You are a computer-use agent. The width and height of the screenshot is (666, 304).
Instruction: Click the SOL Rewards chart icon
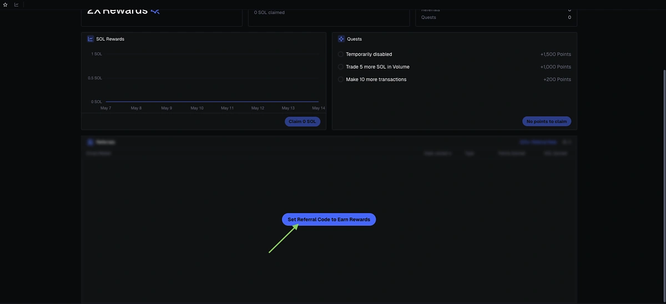(90, 39)
